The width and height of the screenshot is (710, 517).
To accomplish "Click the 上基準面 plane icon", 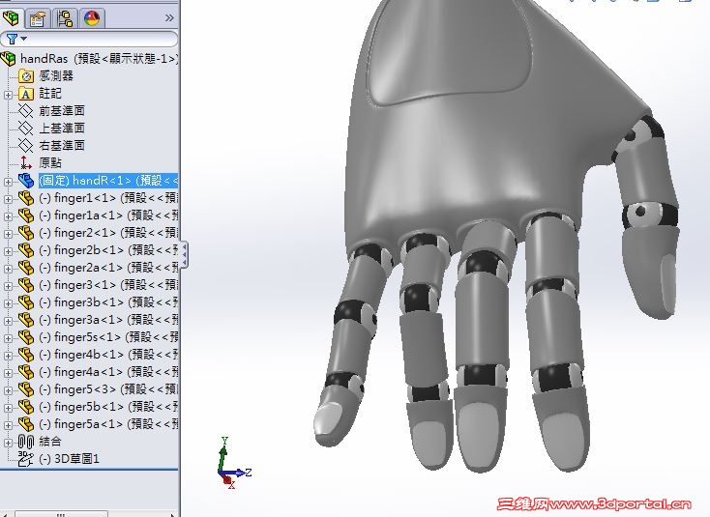I will (26, 128).
